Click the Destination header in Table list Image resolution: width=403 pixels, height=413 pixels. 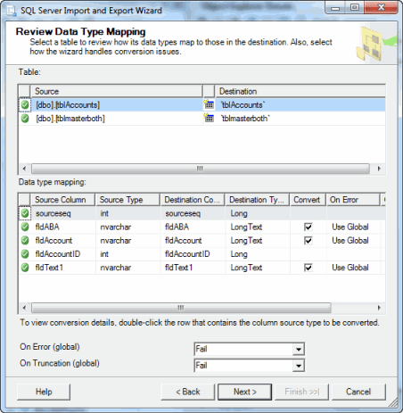(x=300, y=91)
